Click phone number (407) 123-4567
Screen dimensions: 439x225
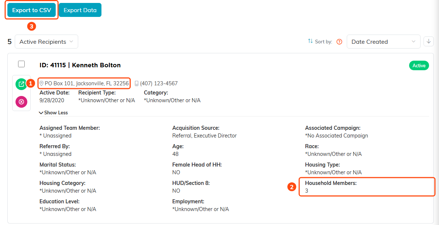click(x=159, y=83)
